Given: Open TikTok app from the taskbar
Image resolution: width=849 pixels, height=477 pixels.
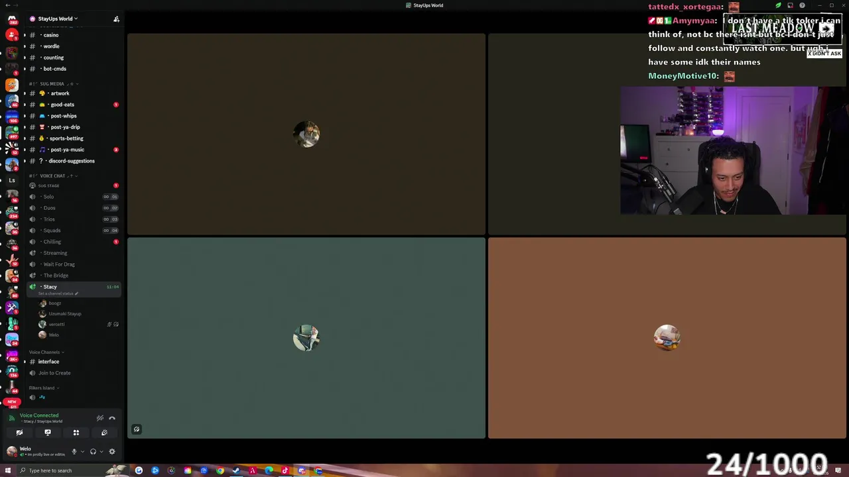Looking at the screenshot, I should pyautogui.click(x=285, y=470).
